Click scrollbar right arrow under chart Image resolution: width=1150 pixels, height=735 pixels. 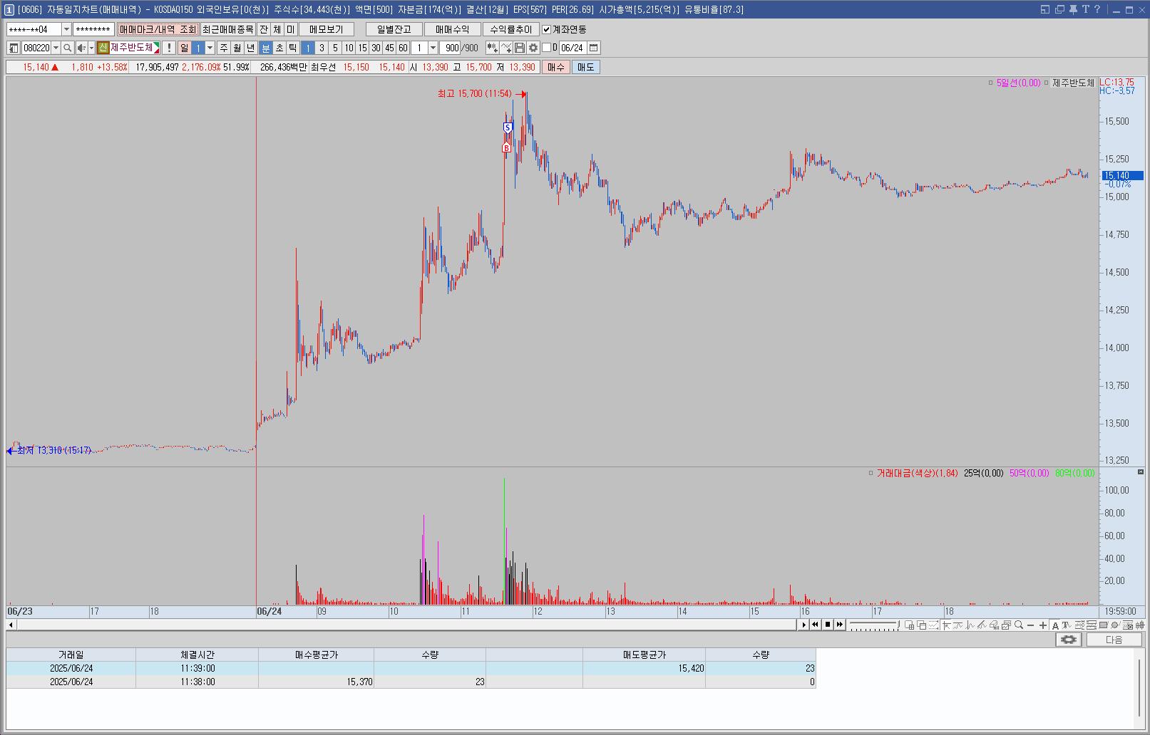tap(804, 625)
